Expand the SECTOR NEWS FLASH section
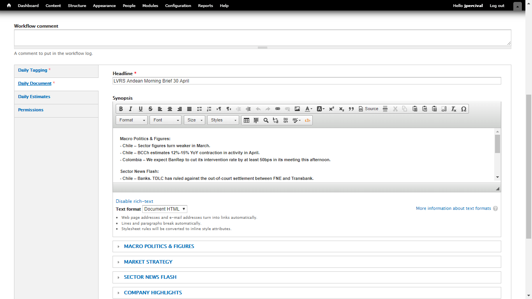The image size is (532, 299). tap(150, 277)
